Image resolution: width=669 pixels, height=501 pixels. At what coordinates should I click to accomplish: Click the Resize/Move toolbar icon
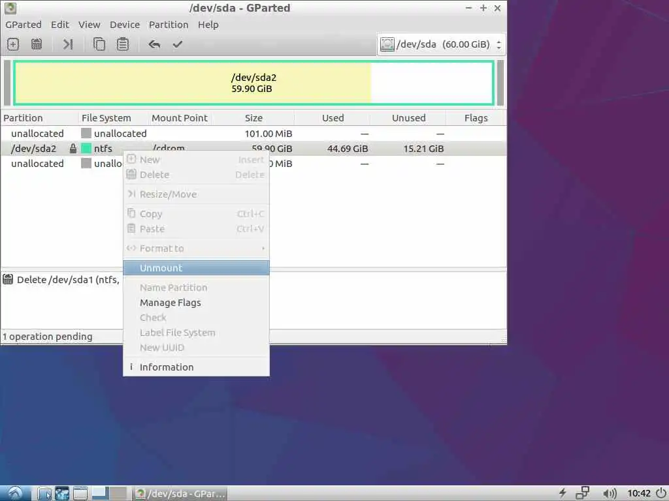(x=68, y=44)
